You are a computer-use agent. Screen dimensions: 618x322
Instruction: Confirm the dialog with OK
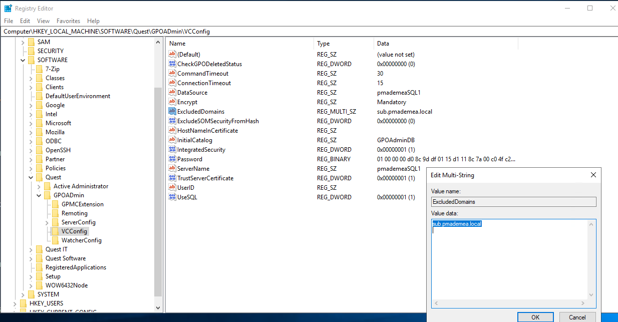[x=535, y=316]
